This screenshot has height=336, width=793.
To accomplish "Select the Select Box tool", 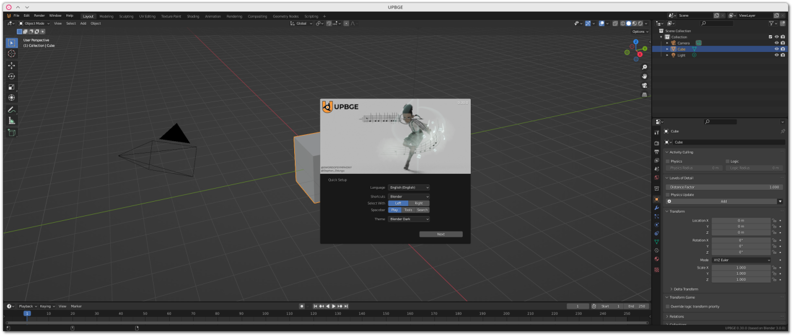I will point(11,43).
